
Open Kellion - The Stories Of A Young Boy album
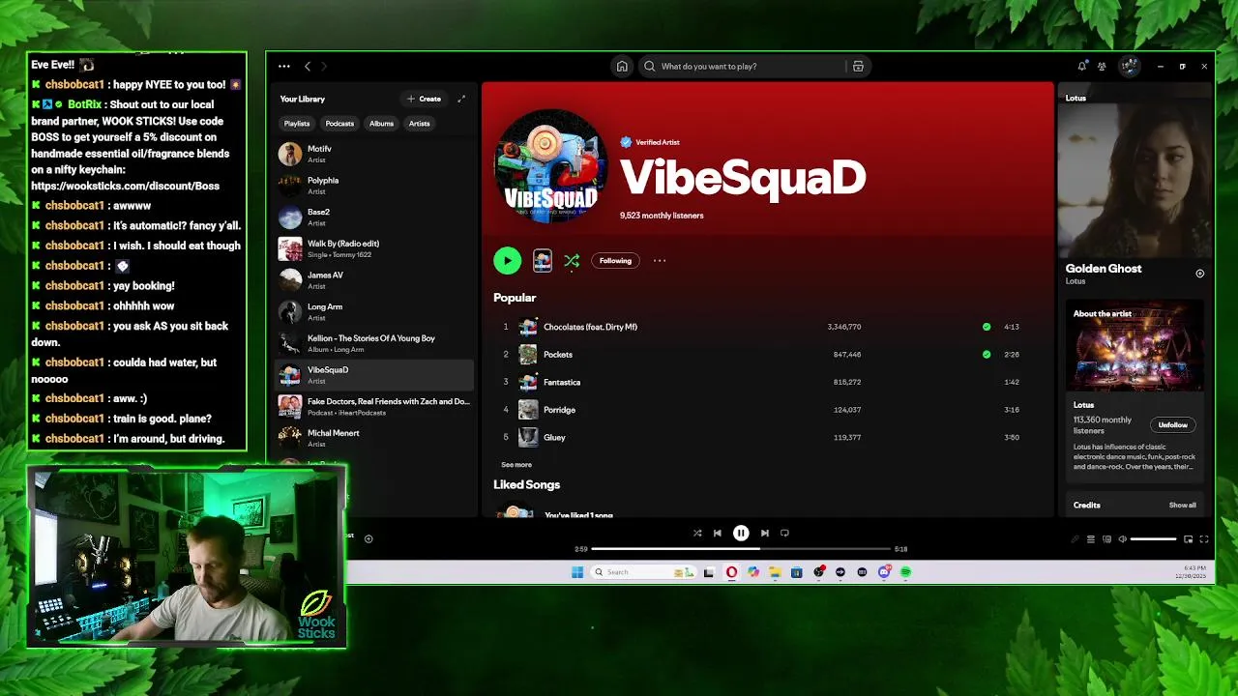(374, 343)
